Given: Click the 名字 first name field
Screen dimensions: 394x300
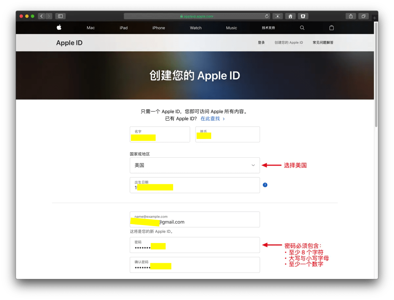Looking at the screenshot, I should click(x=160, y=135).
